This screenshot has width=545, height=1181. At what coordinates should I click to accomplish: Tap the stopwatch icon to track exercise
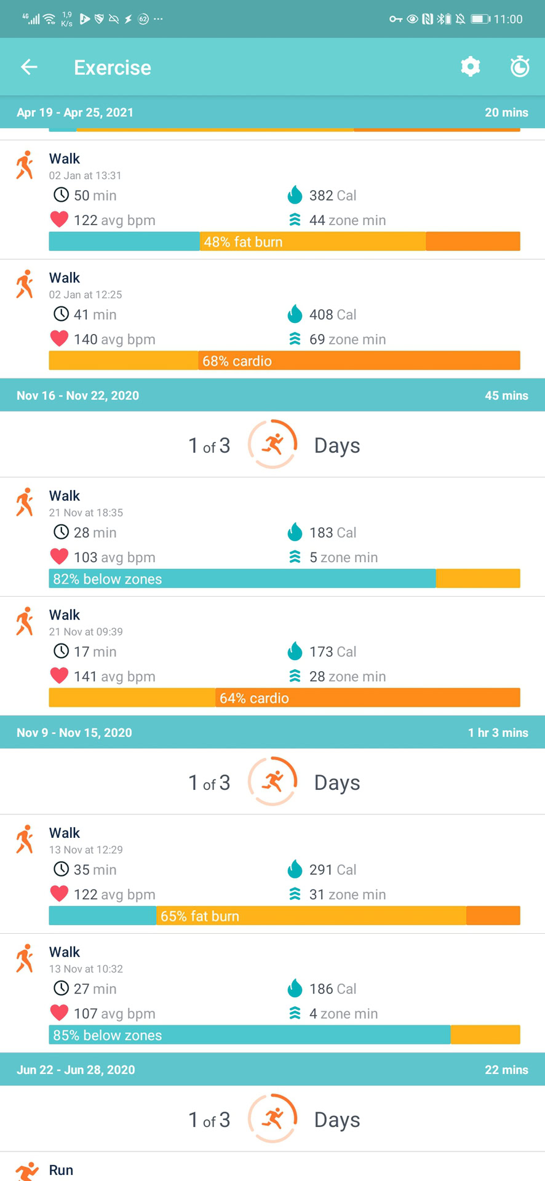point(520,67)
